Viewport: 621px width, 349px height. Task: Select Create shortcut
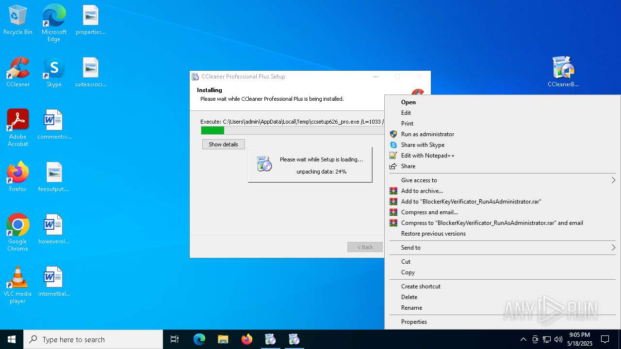pyautogui.click(x=502, y=286)
